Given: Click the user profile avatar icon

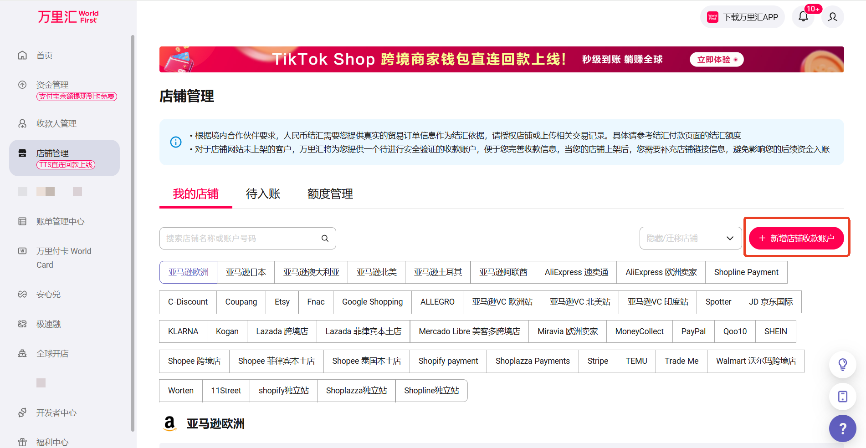Looking at the screenshot, I should point(833,17).
